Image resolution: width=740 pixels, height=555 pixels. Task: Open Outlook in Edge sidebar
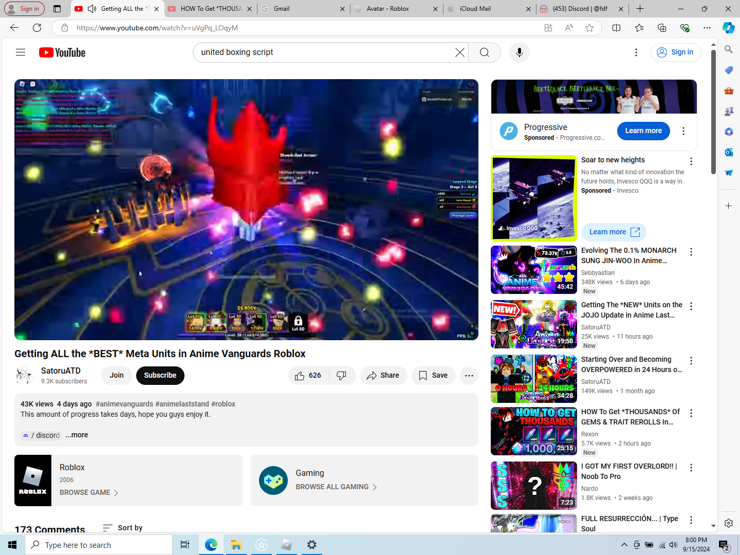729,152
